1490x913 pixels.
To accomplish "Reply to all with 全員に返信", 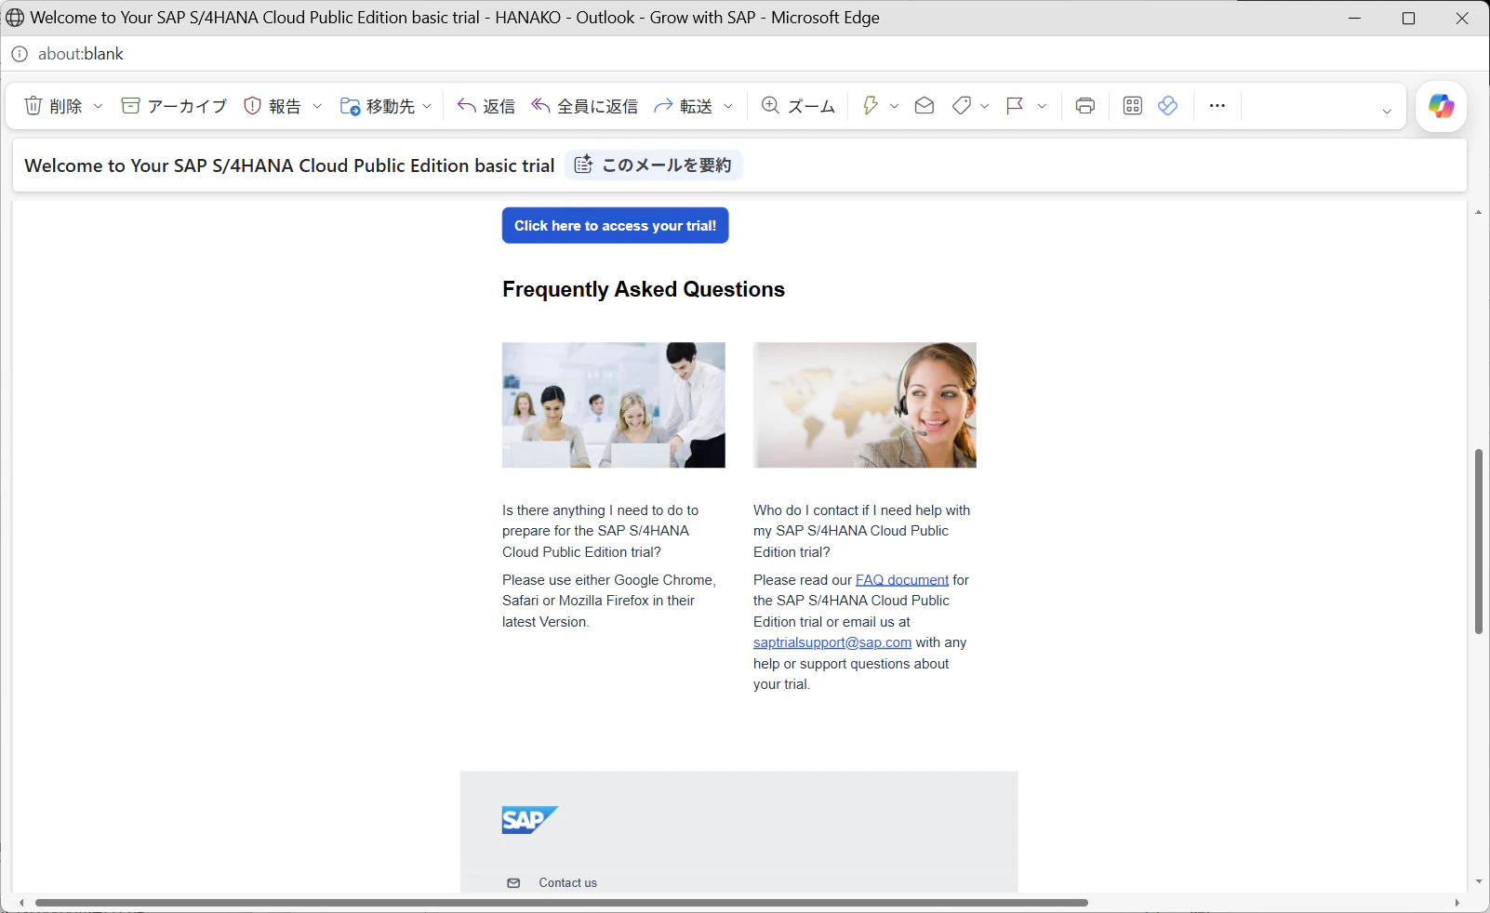I will pyautogui.click(x=584, y=106).
